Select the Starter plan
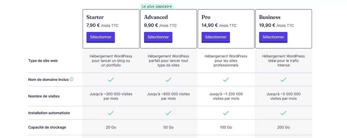Screen dimensions: 347x138 point(101,37)
